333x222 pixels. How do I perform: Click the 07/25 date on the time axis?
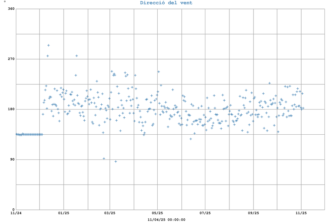coord(205,213)
